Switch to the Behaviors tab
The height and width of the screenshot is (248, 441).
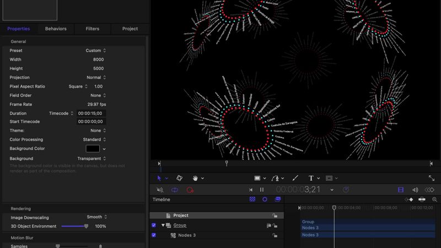coord(56,29)
